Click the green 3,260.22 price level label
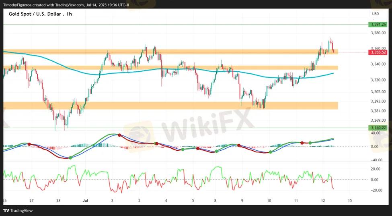 click(378, 128)
